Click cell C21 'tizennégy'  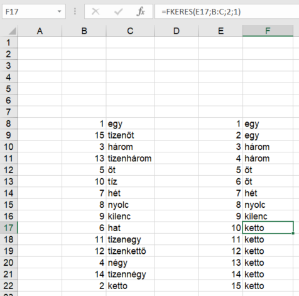(x=130, y=274)
